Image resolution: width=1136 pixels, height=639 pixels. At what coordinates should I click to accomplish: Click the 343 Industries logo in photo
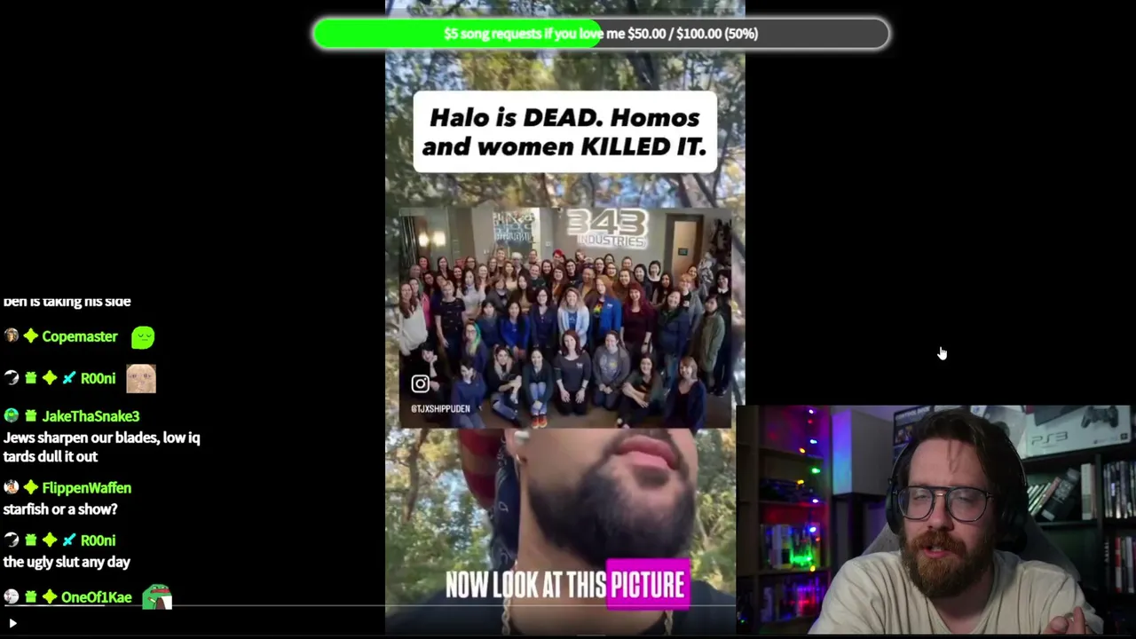click(x=608, y=227)
